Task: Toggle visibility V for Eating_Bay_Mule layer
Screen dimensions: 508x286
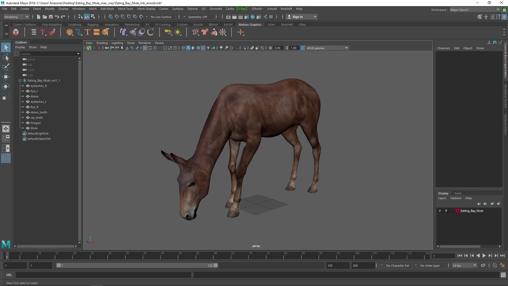Action: [x=440, y=211]
